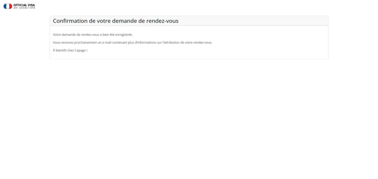This screenshot has height=179, width=378.
Task: Click the French flag logo icon
Action: pos(8,6)
